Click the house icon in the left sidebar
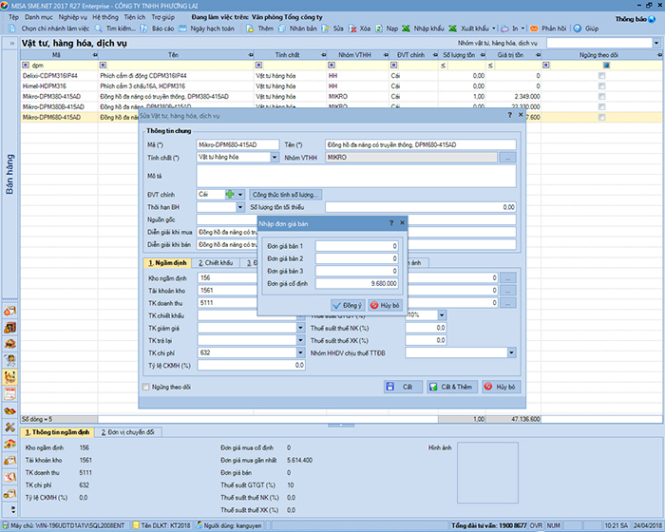Image resolution: width=665 pixels, height=532 pixels. click(x=9, y=444)
